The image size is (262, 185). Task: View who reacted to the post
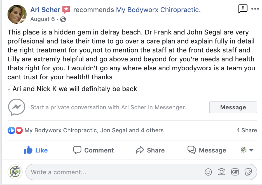[x=94, y=130]
